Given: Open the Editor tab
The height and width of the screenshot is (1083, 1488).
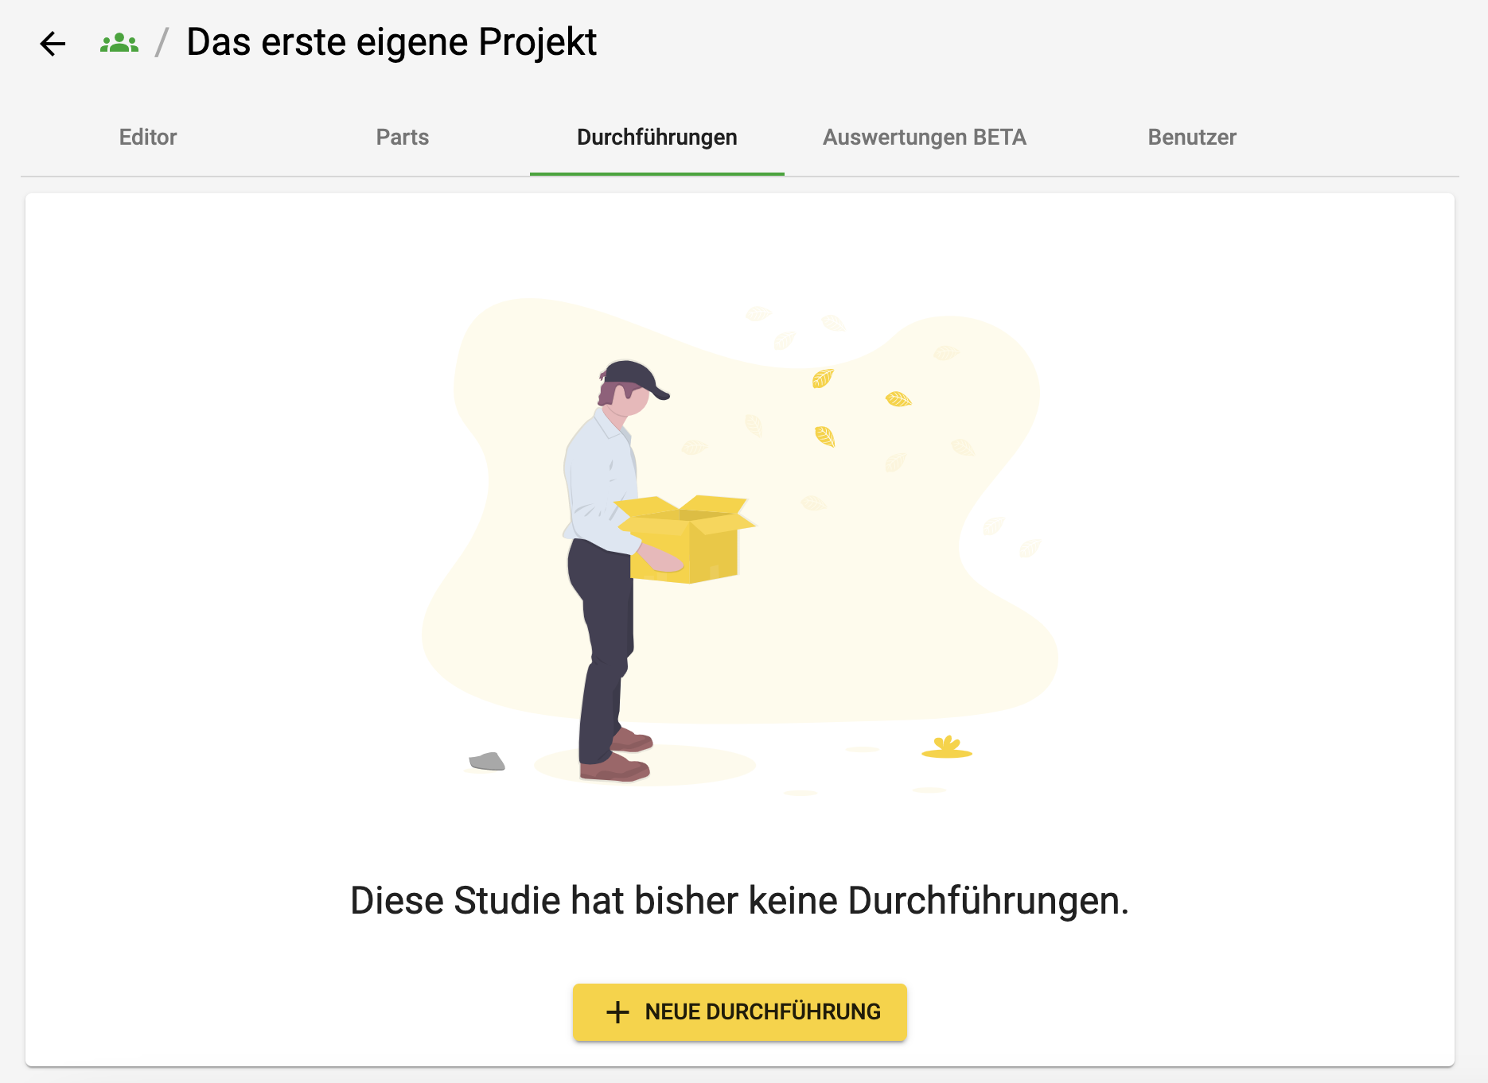Looking at the screenshot, I should 148,138.
